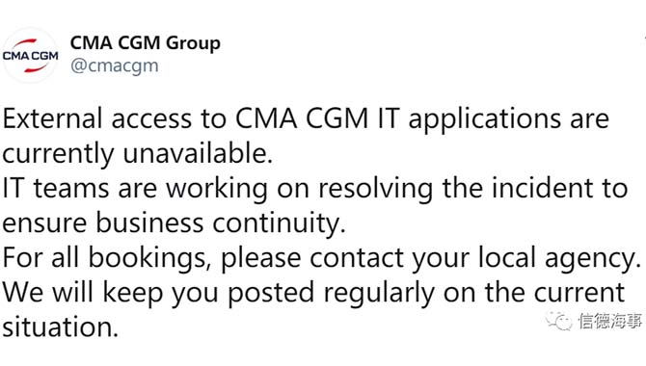
Task: Click the words 'local agency' in tweet
Action: click(559, 259)
